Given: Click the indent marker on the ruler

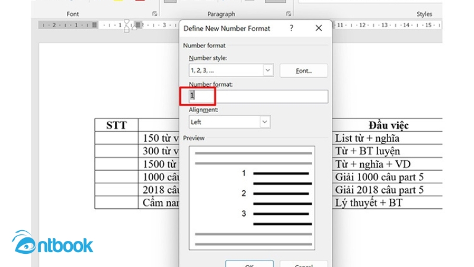Looking at the screenshot, I should click(x=126, y=26).
